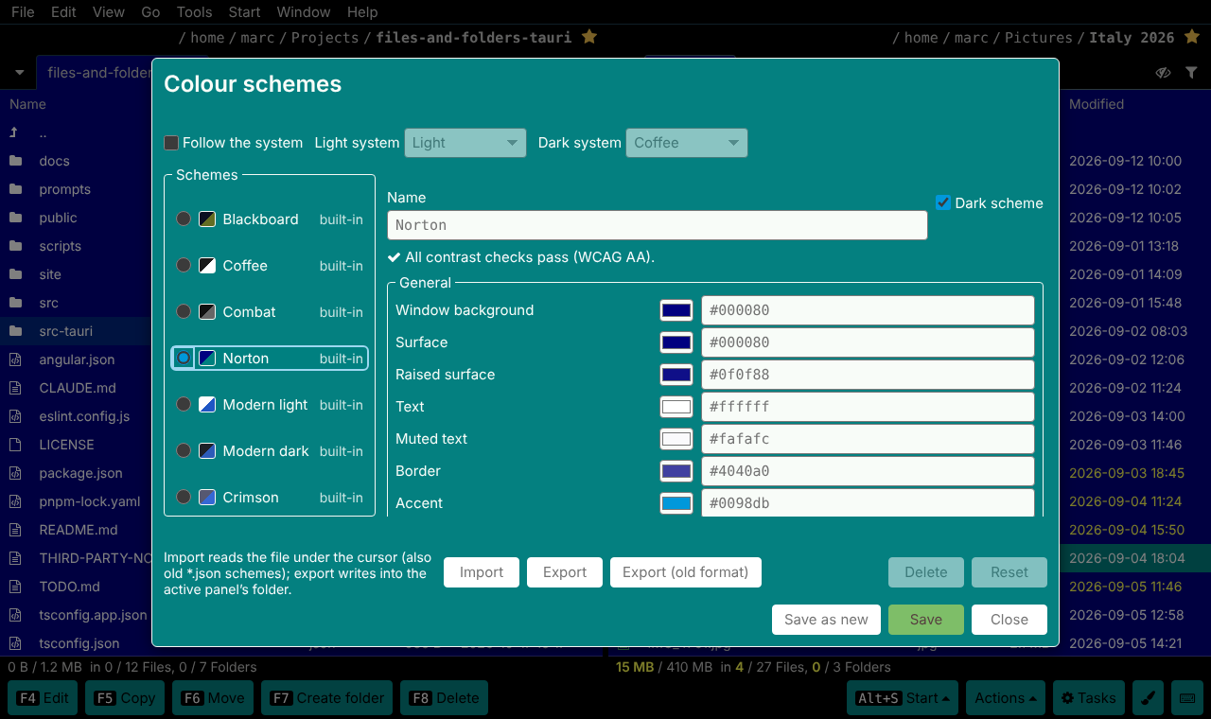Viewport: 1211px width, 719px height.
Task: Click the scheme Name field containing Norton
Action: [658, 225]
